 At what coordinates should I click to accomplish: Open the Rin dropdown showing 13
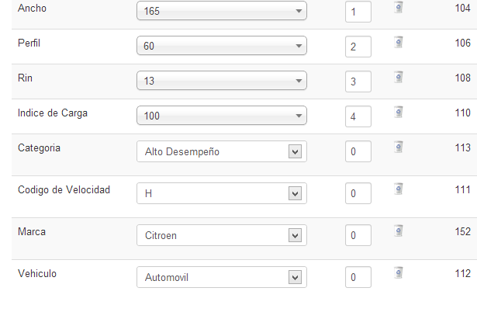(222, 81)
